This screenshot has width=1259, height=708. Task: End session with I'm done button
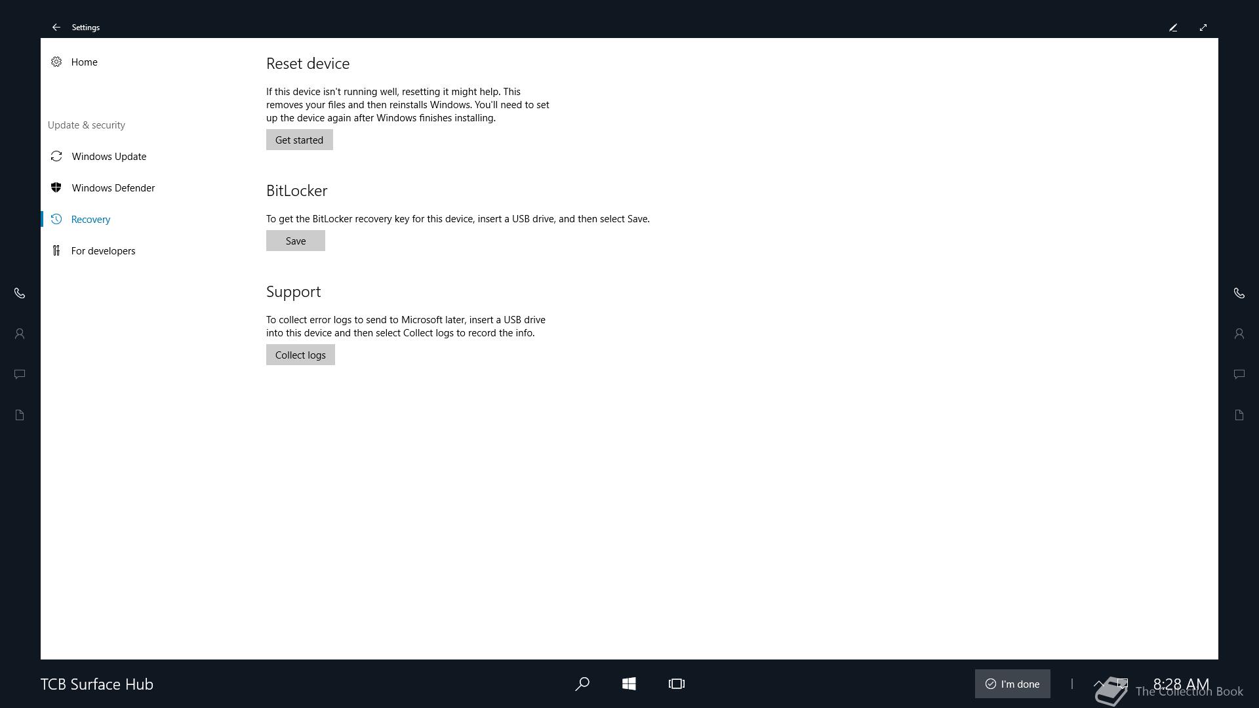(x=1012, y=684)
